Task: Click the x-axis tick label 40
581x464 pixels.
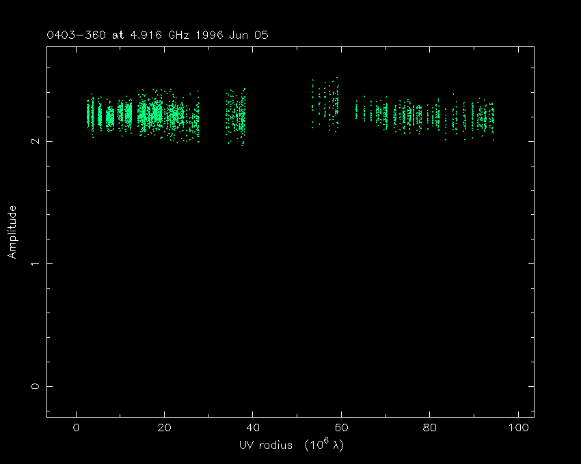Action: (x=253, y=428)
